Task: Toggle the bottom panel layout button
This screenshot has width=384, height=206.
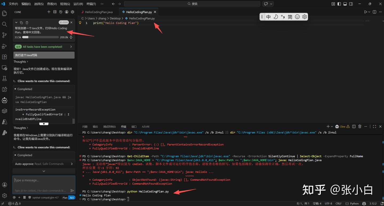Action: pos(345,4)
